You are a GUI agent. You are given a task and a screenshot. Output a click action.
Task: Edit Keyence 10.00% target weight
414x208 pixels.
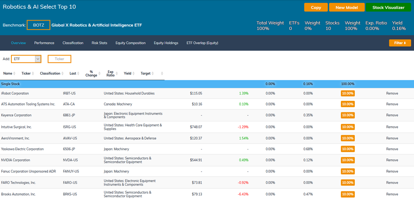point(348,115)
